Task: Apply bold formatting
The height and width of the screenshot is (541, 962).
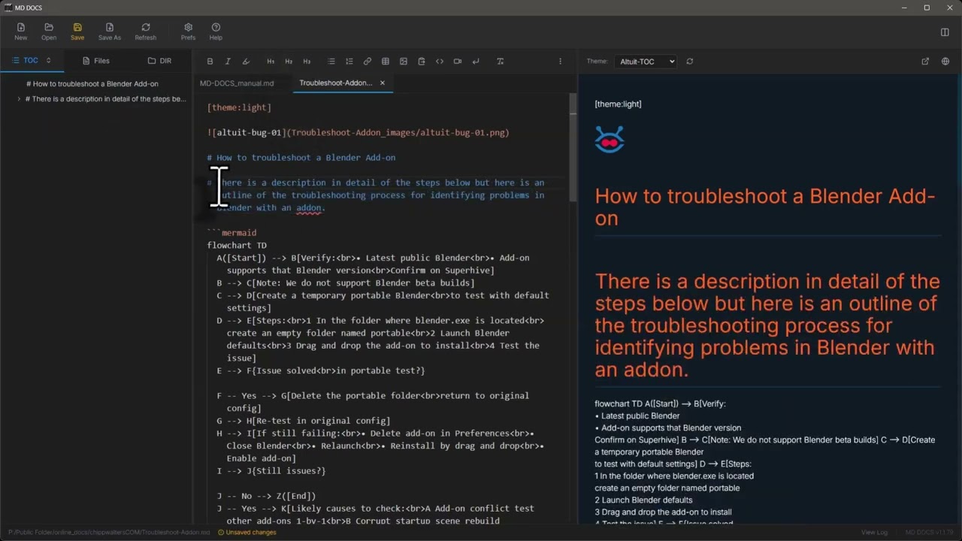Action: coord(210,62)
